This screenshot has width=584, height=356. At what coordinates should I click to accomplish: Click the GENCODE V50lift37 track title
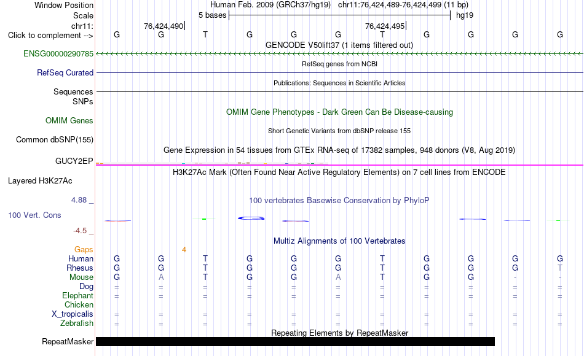point(339,45)
